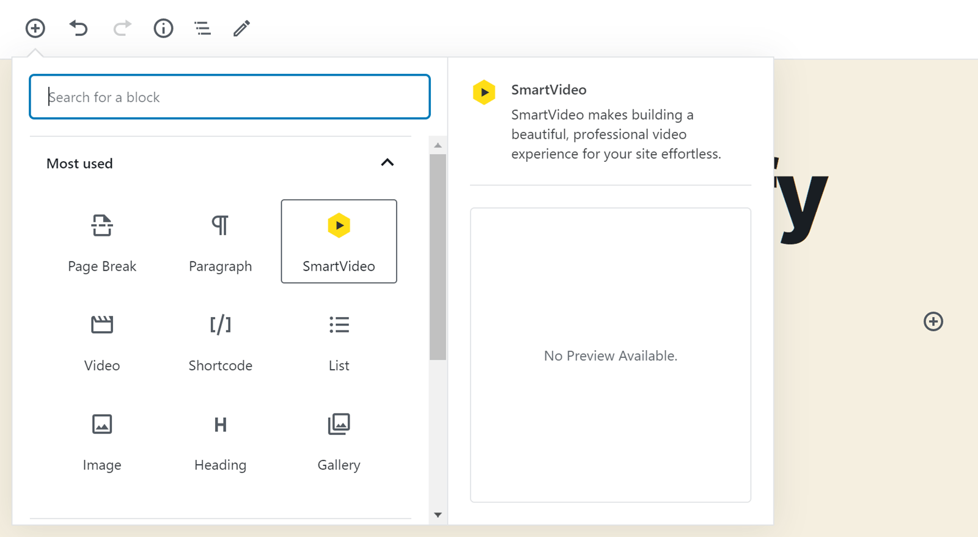Click the No Preview Available text
This screenshot has width=978, height=537.
611,356
